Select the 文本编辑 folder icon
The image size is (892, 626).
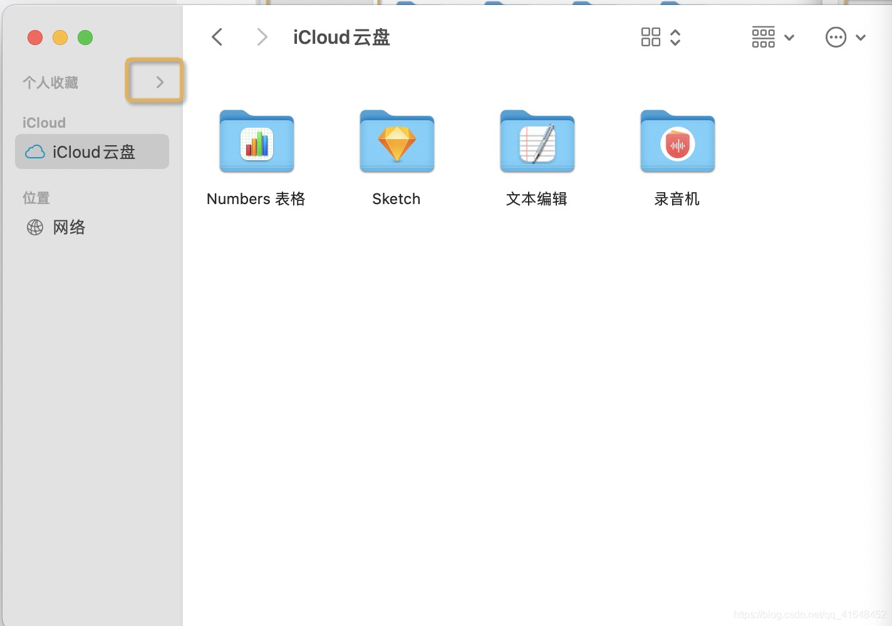click(537, 141)
